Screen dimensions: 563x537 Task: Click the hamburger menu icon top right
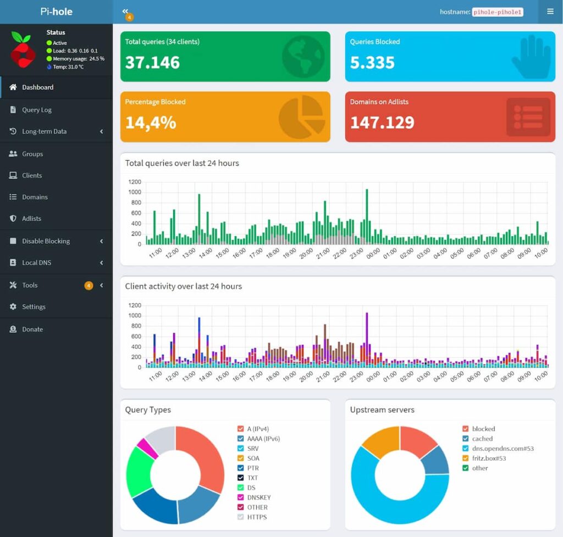[x=550, y=12]
